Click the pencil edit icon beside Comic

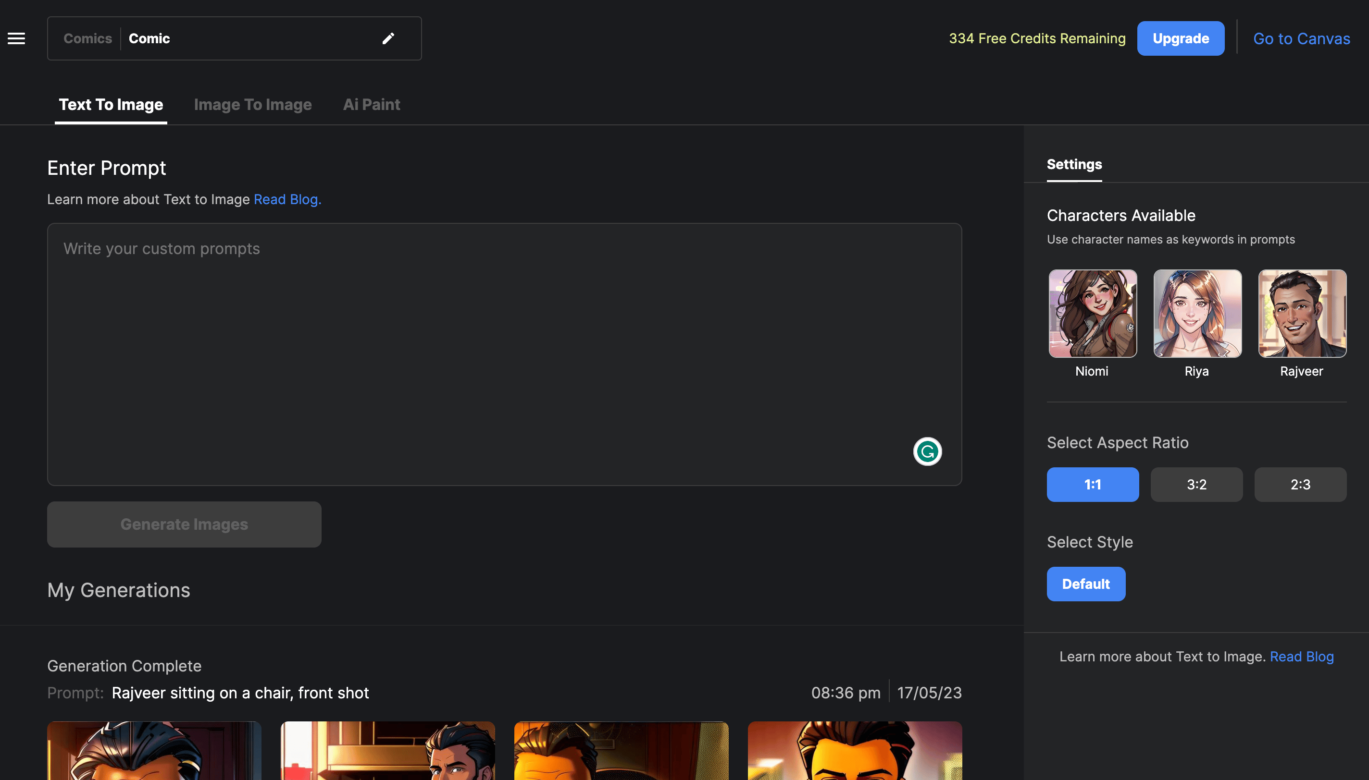388,38
